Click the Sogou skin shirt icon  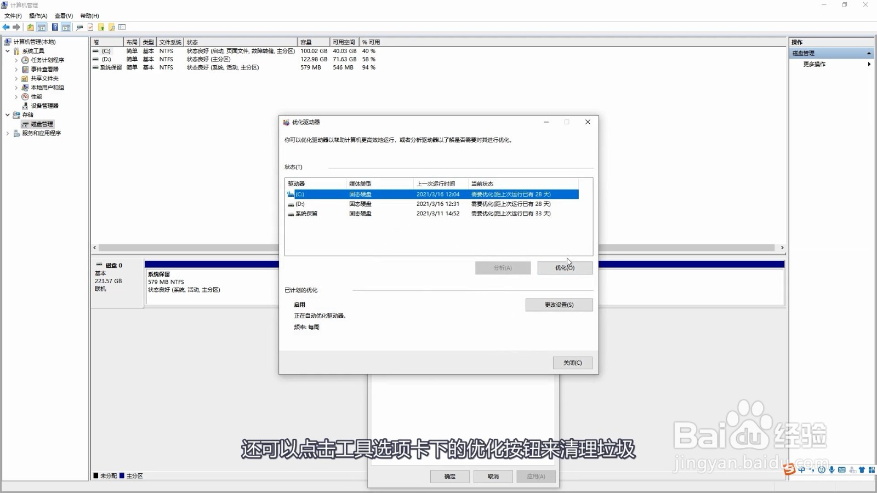click(x=862, y=469)
